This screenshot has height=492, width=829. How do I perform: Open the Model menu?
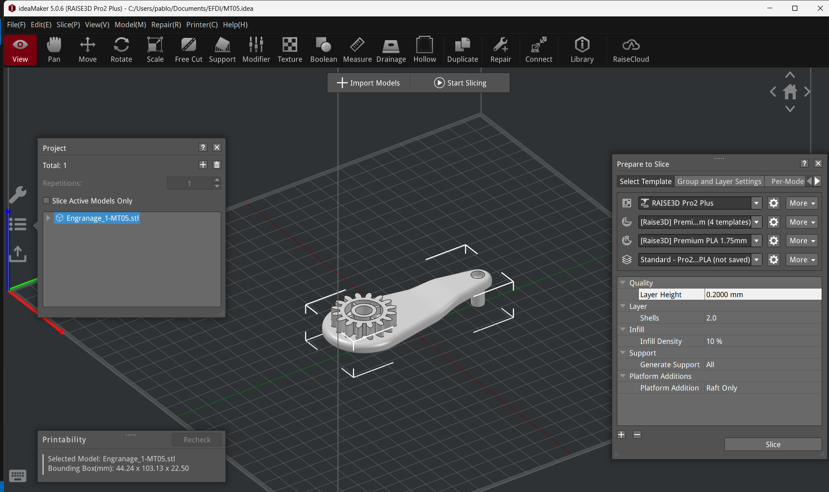[130, 25]
